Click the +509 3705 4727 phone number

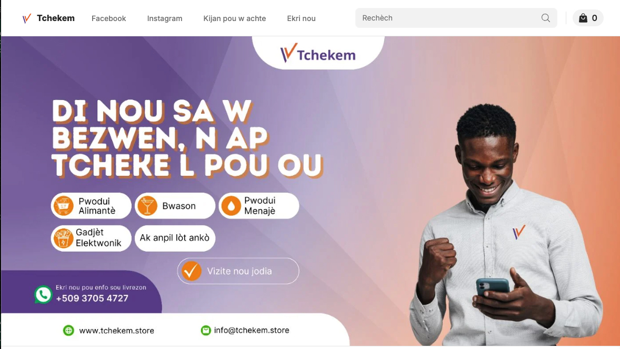pyautogui.click(x=92, y=298)
